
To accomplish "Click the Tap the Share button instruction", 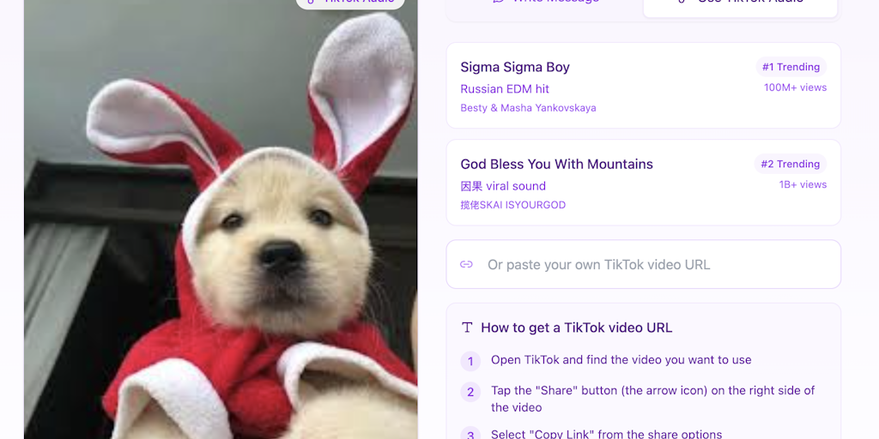I will click(x=653, y=399).
